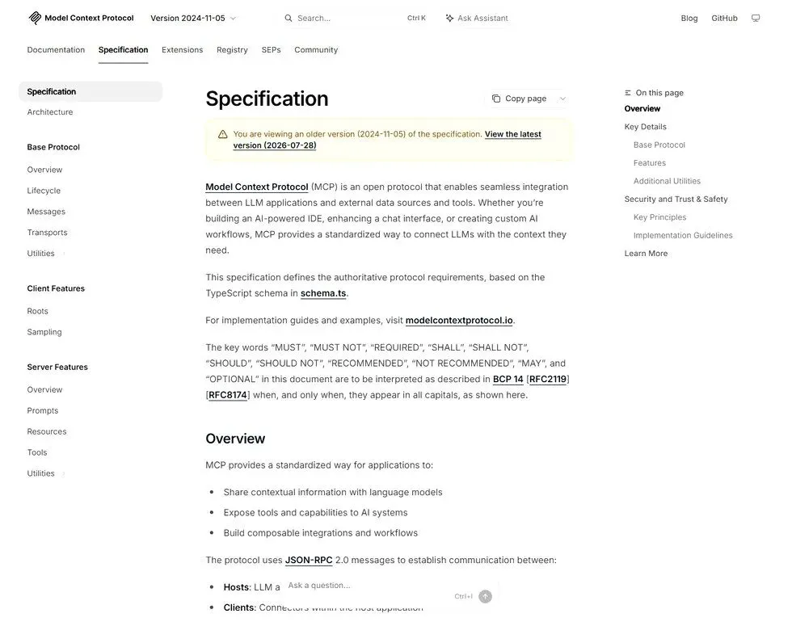The width and height of the screenshot is (792, 622).
Task: Open the Registry tab
Action: coord(233,50)
